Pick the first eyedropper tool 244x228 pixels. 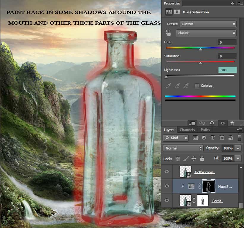168,85
